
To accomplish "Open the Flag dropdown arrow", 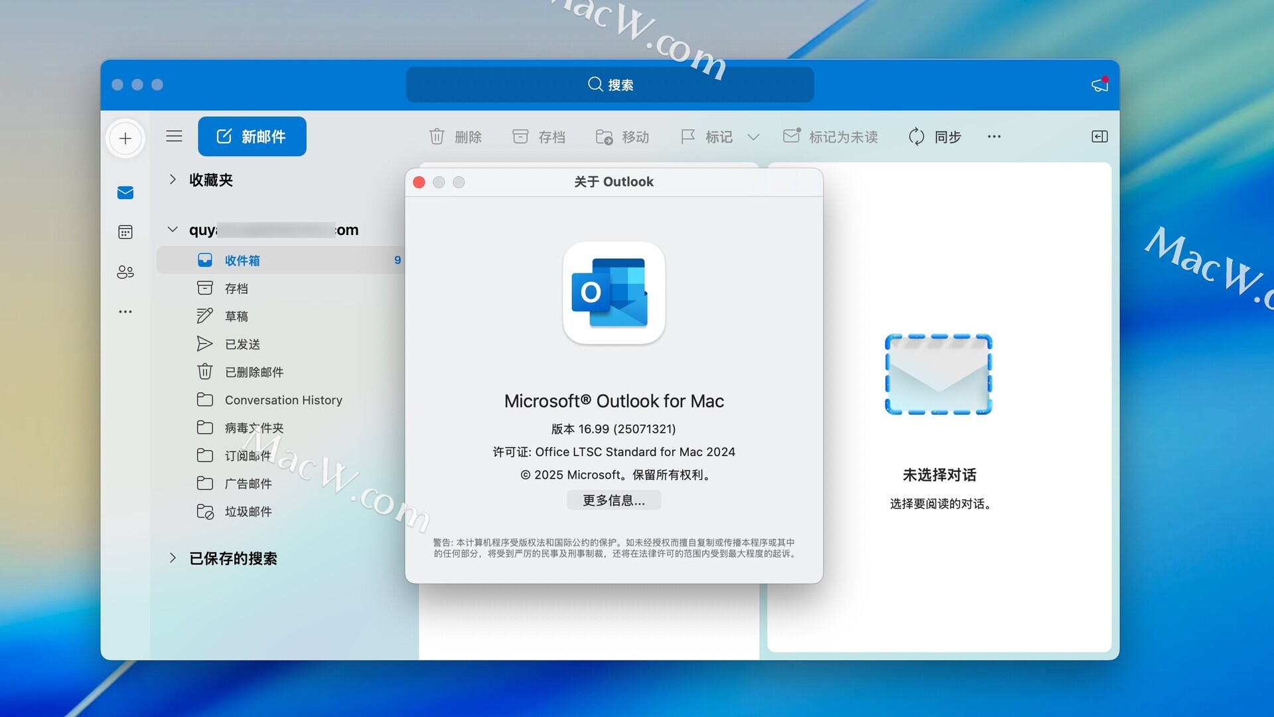I will (753, 137).
